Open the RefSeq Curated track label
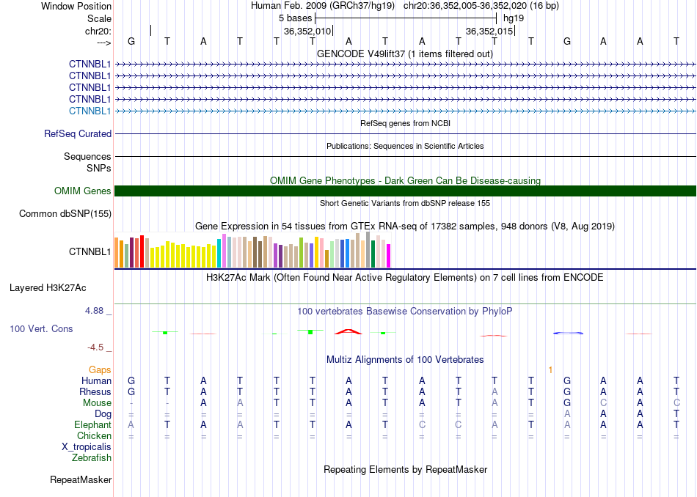The image size is (697, 497). coord(77,133)
